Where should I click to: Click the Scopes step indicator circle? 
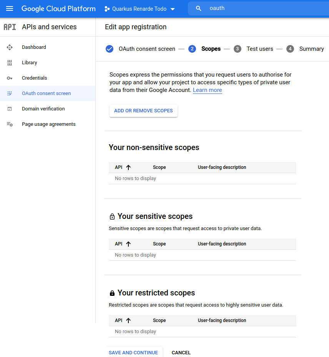192,49
